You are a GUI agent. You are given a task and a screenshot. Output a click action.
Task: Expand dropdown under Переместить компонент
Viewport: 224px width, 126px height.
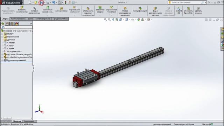75,15
